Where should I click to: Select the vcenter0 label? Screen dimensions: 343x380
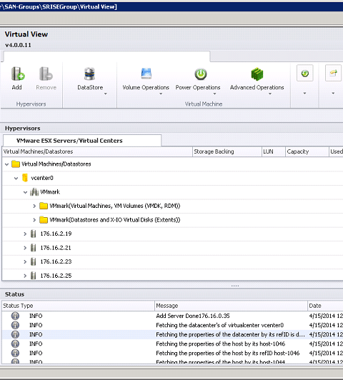tap(42, 178)
